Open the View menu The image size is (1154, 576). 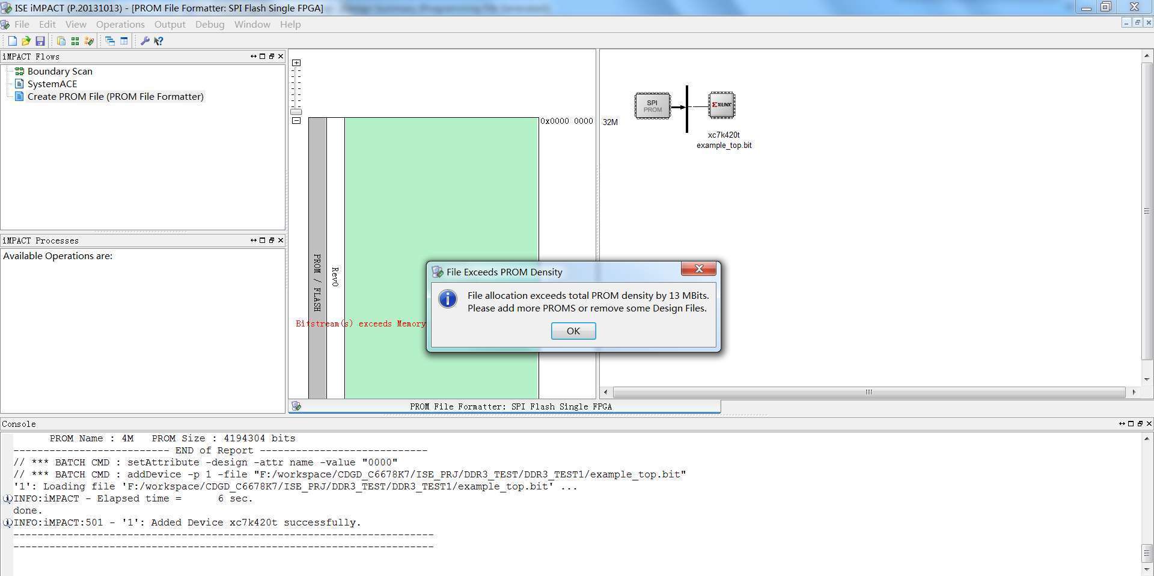pos(76,25)
